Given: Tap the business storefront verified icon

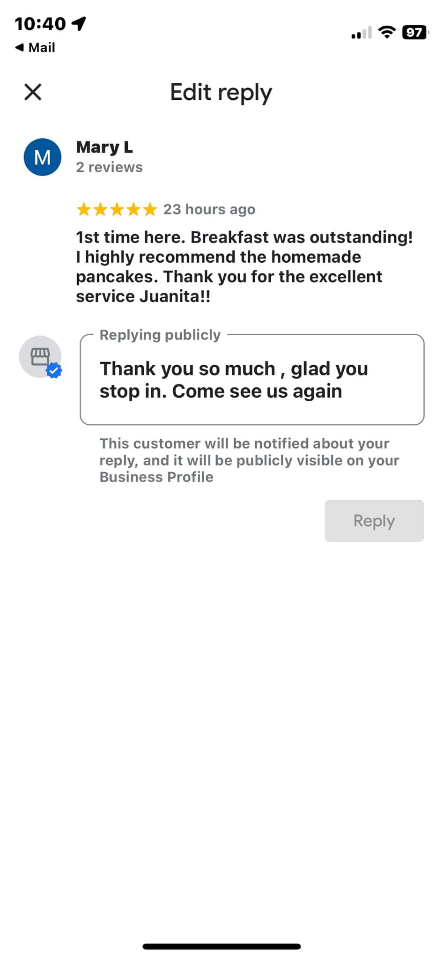Looking at the screenshot, I should pos(40,357).
